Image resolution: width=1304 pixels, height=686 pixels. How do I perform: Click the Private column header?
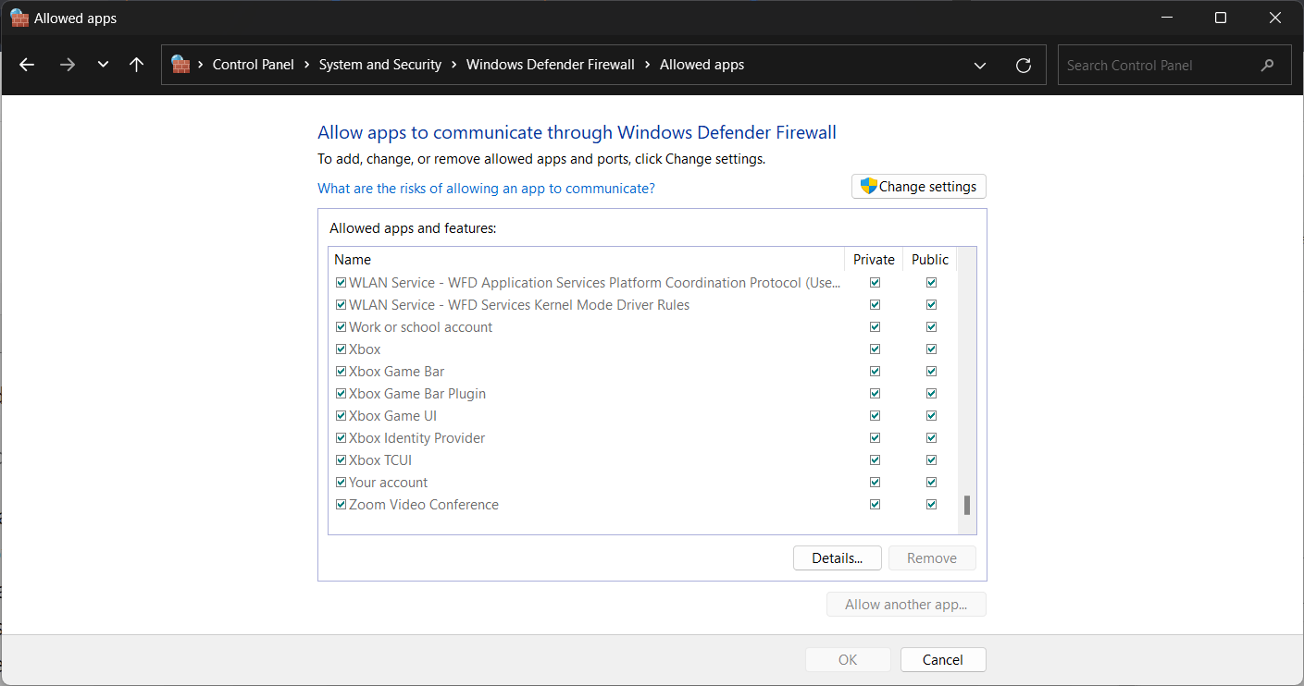(874, 260)
